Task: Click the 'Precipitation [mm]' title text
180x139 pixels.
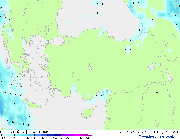Action: coord(18,132)
